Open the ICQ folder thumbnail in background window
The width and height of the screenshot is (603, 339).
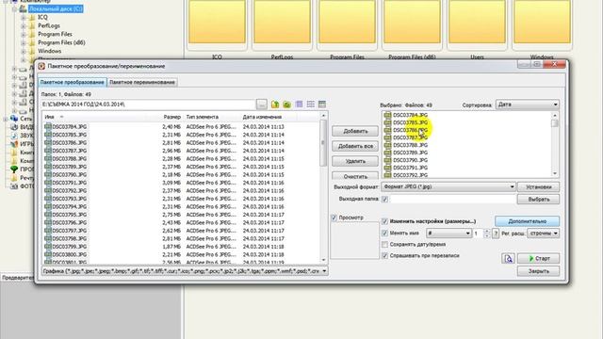tap(217, 23)
